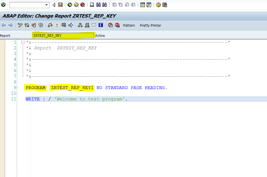Run syntax Check icon
The image size is (267, 177).
click(50, 25)
